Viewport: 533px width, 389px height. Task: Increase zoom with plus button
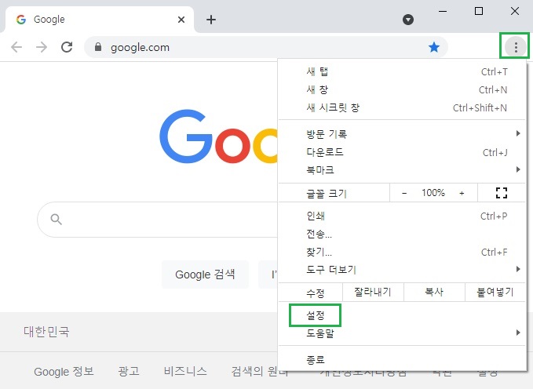(x=462, y=193)
